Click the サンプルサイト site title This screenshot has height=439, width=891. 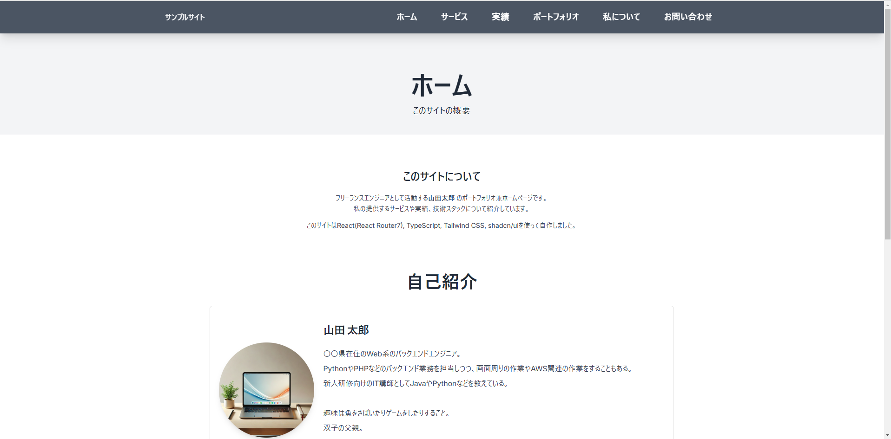click(185, 17)
